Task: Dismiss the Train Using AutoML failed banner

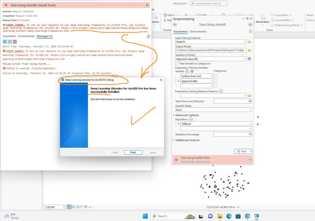Action: tap(250, 160)
